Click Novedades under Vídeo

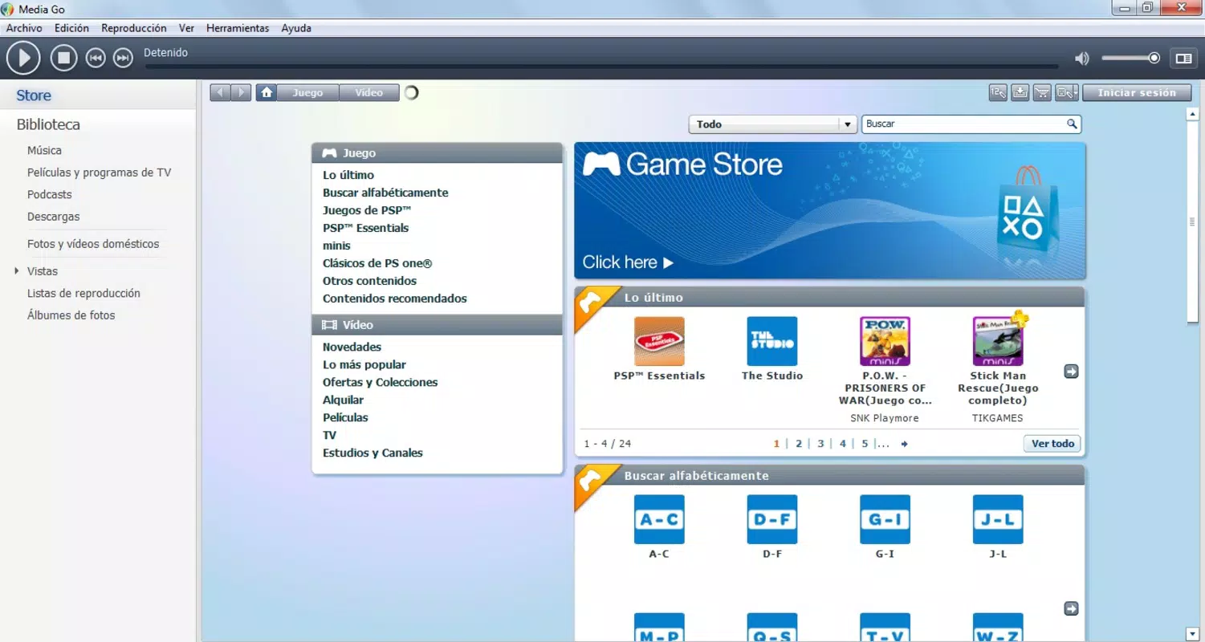[x=352, y=347]
